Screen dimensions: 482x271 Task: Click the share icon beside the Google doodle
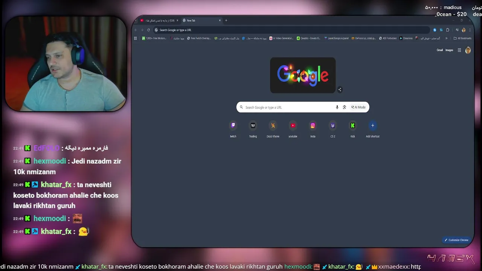pyautogui.click(x=340, y=90)
